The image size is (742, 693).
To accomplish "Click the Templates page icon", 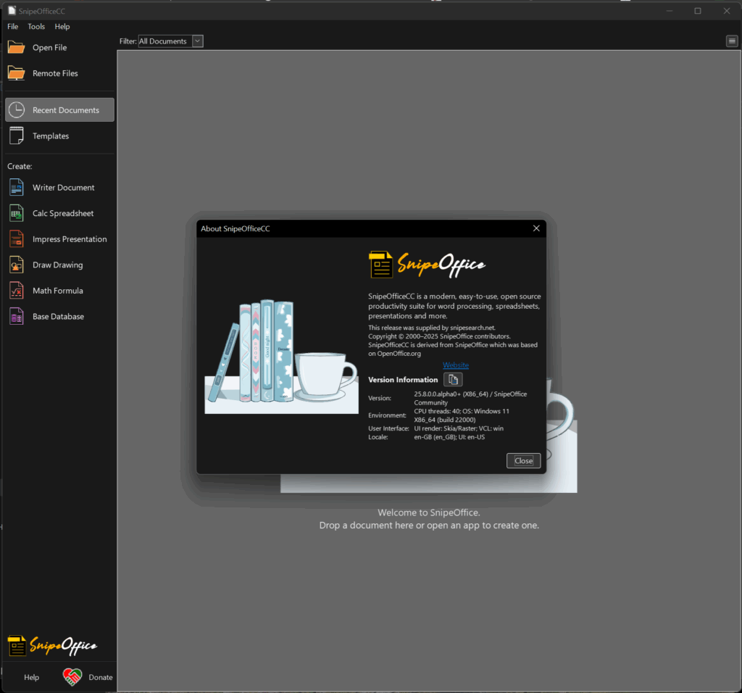I will pyautogui.click(x=16, y=136).
